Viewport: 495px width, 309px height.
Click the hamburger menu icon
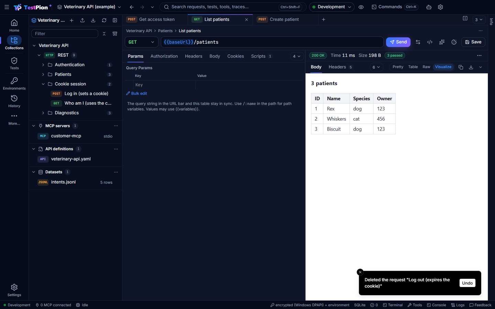(7, 7)
